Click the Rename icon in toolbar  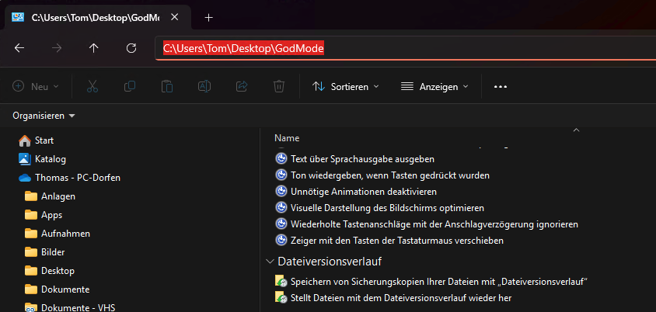204,87
